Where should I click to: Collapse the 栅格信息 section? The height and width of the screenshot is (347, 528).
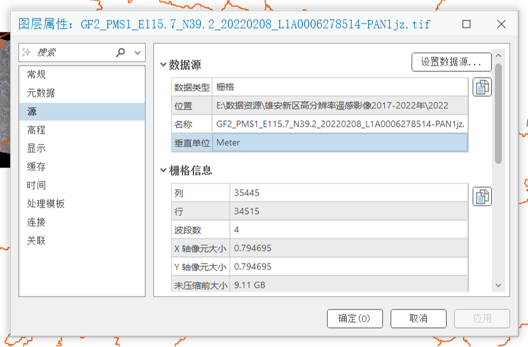(x=163, y=170)
